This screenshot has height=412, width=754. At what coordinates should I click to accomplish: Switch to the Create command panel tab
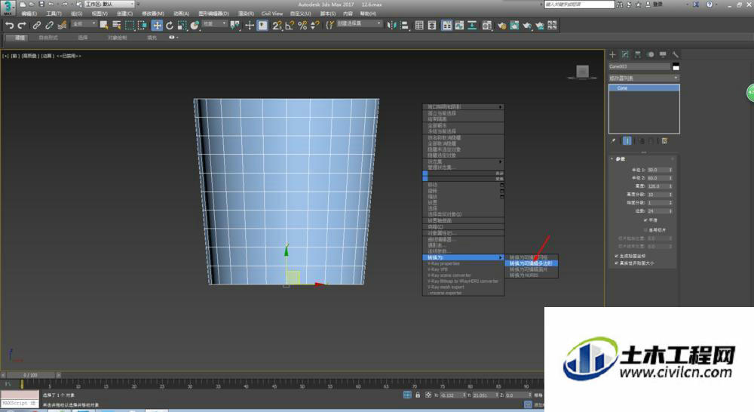tap(612, 54)
